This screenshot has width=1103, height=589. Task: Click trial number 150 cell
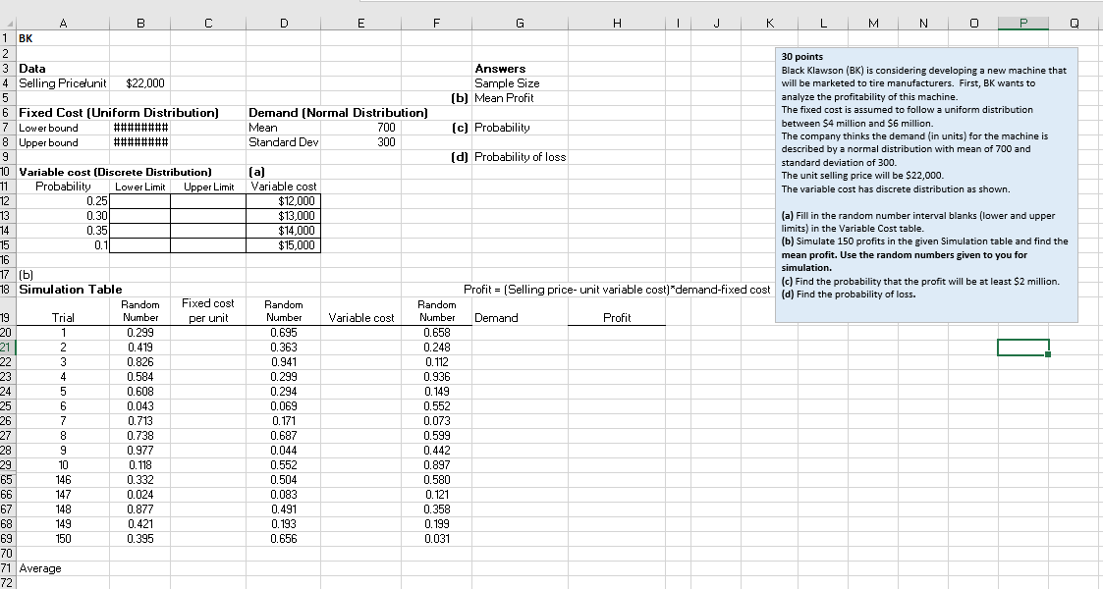tap(63, 539)
